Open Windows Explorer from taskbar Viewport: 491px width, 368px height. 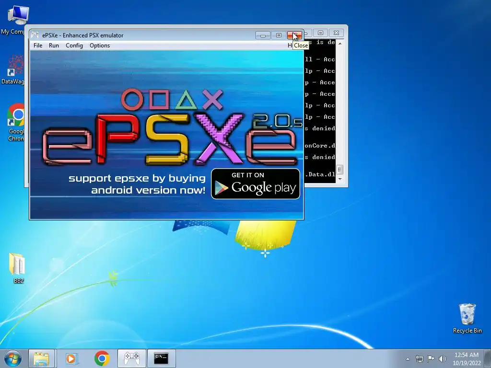[41, 358]
